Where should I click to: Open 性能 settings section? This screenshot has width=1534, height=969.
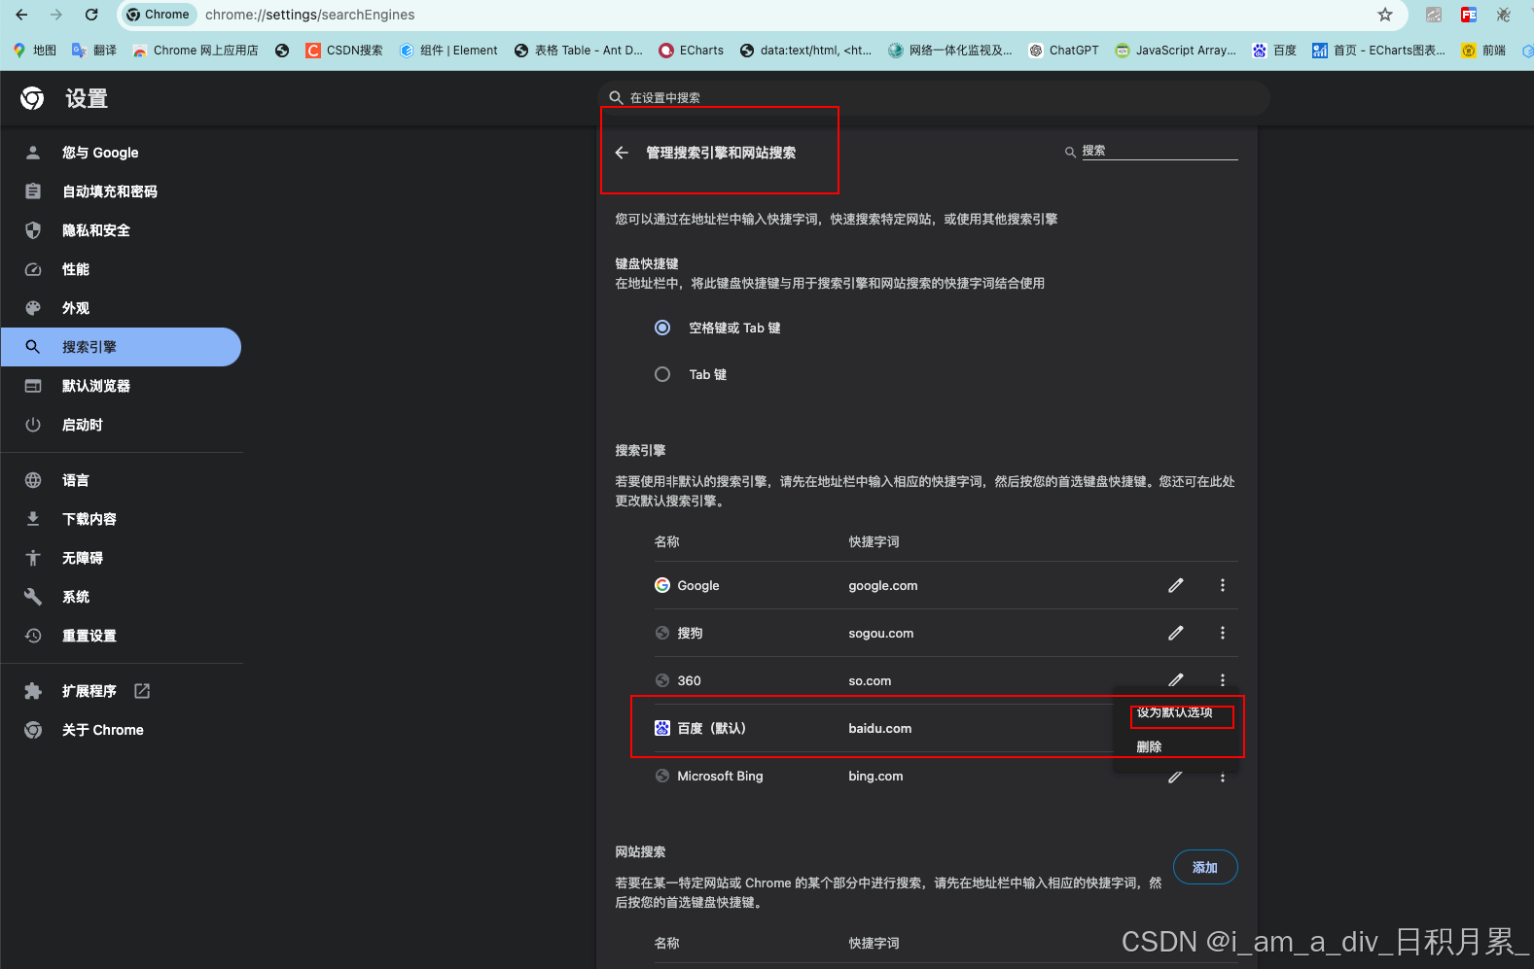(x=121, y=269)
